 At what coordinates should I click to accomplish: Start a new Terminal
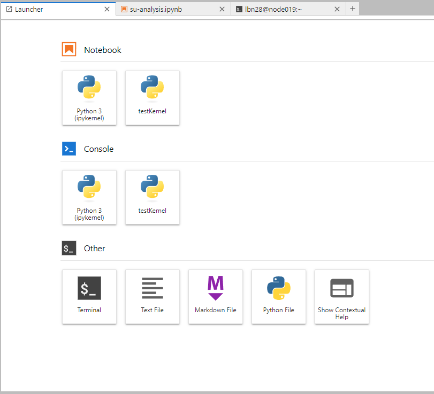89,297
